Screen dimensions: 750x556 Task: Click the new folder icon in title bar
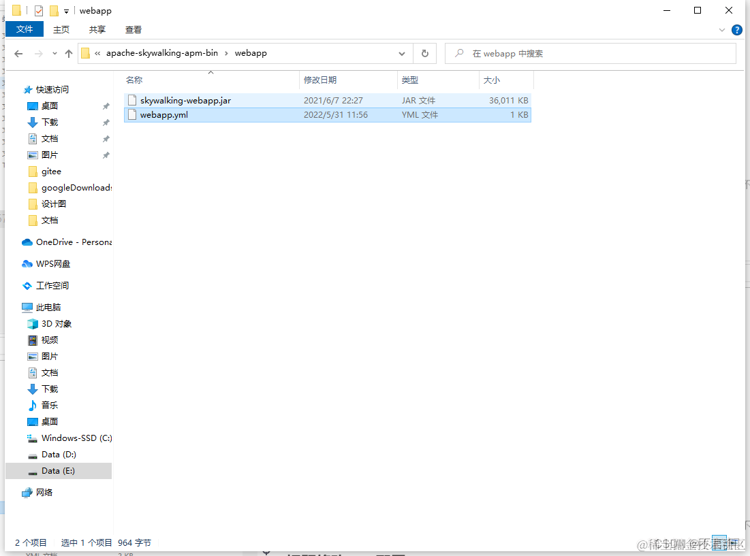click(x=54, y=10)
